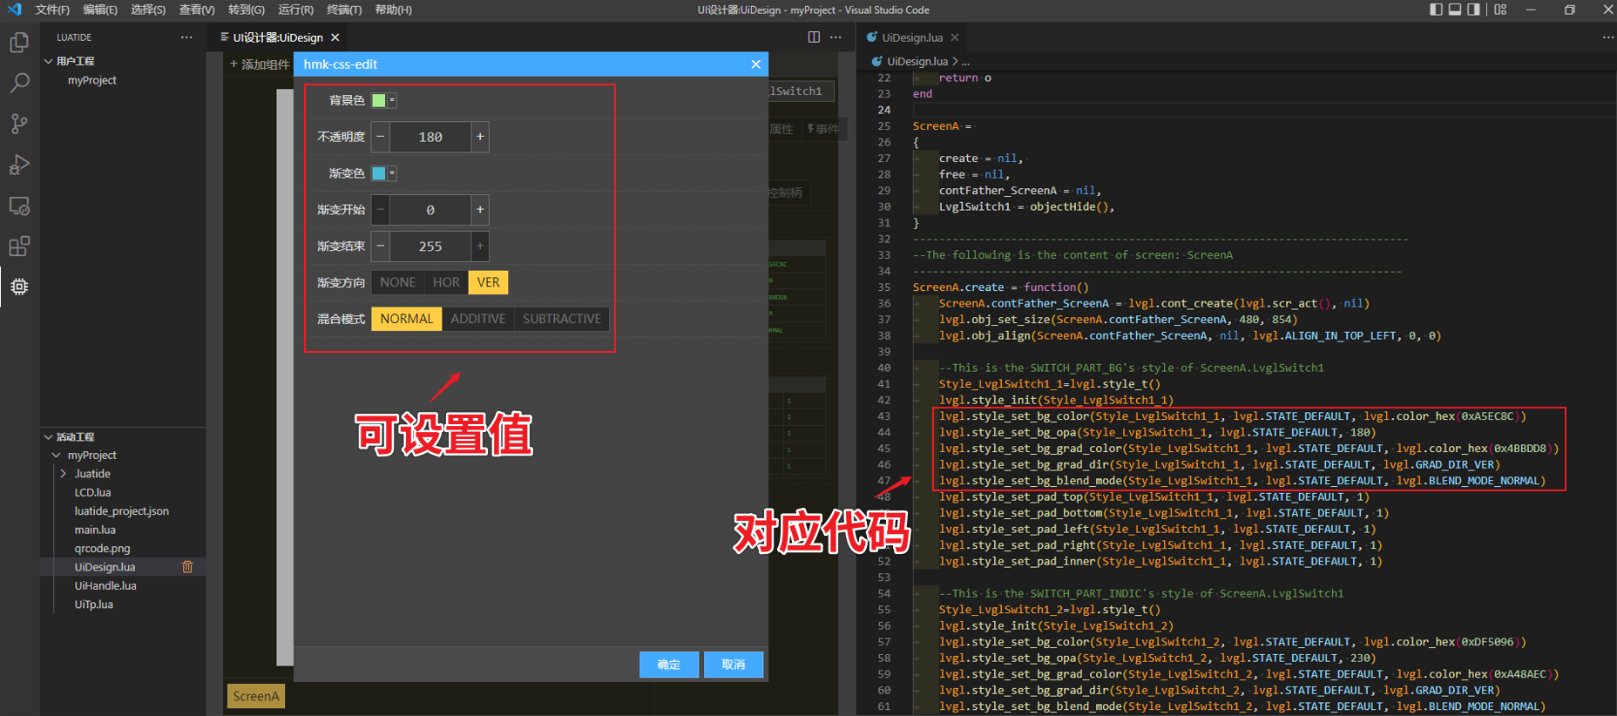Switch to the UiDesign.lua editor tab
Viewport: 1617px width, 716px height.
pos(911,37)
